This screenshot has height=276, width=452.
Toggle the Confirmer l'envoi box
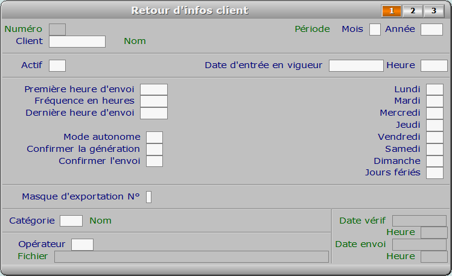pyautogui.click(x=154, y=161)
